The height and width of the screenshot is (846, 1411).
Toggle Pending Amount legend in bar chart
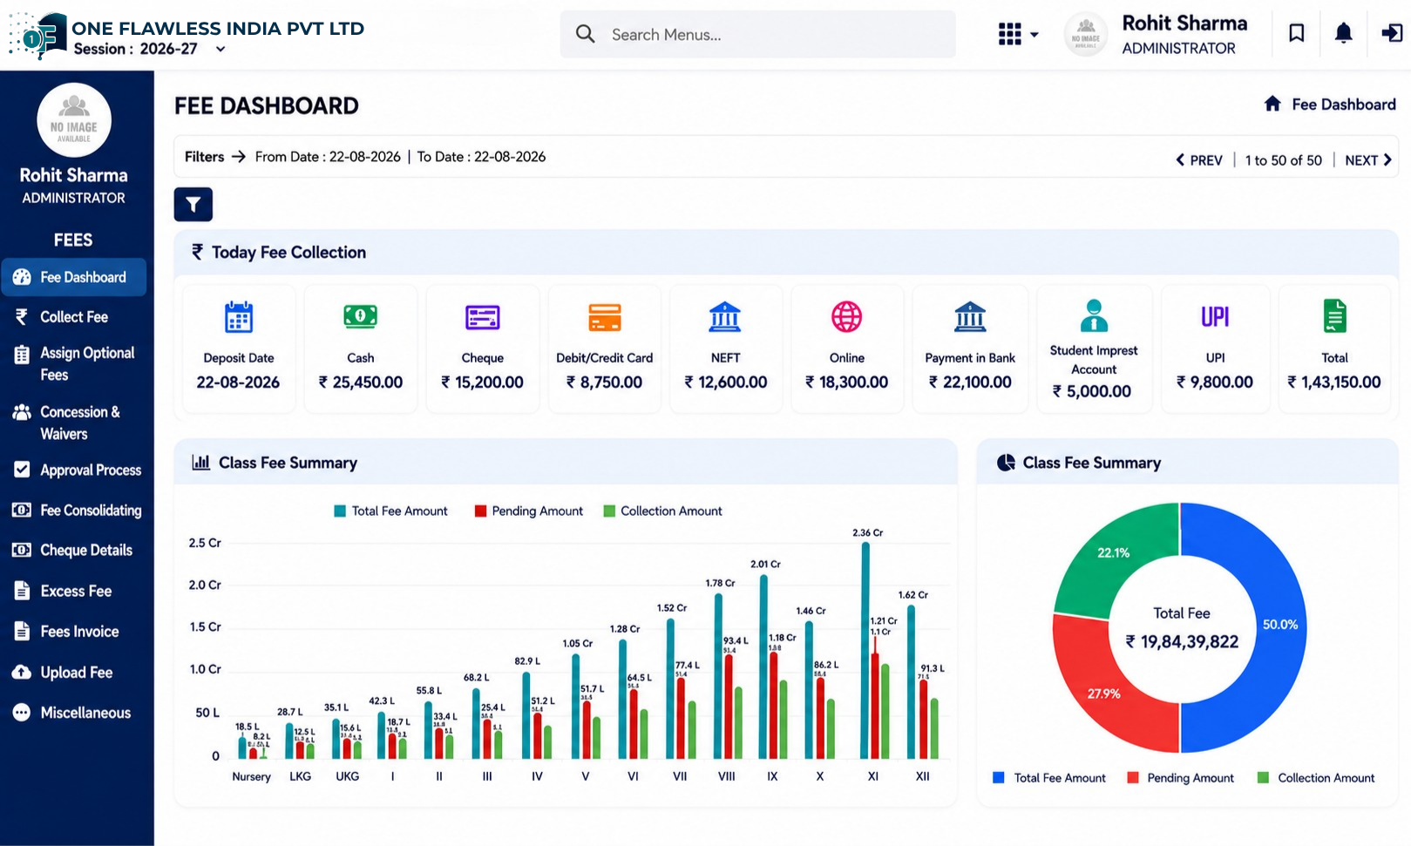coord(528,511)
